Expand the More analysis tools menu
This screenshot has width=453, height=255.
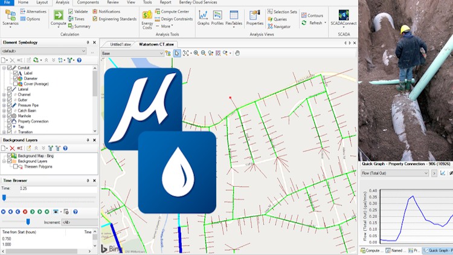pyautogui.click(x=164, y=26)
